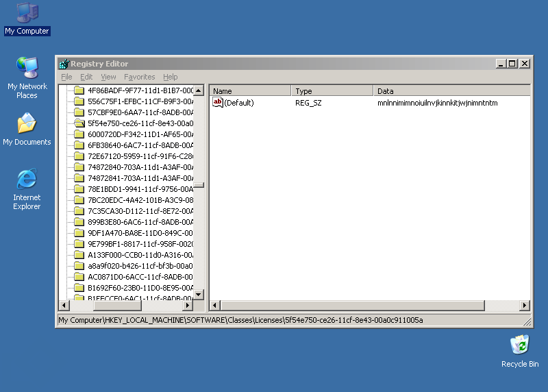
Task: Click tree scrollbar up arrow
Action: point(199,90)
